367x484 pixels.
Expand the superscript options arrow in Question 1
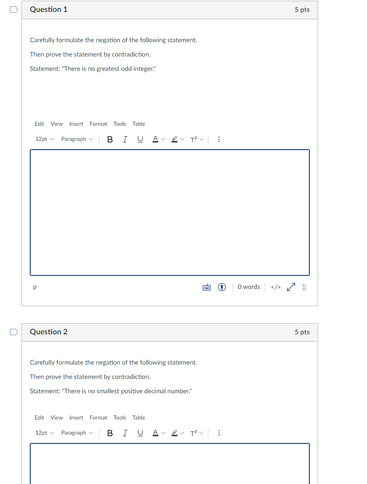201,139
